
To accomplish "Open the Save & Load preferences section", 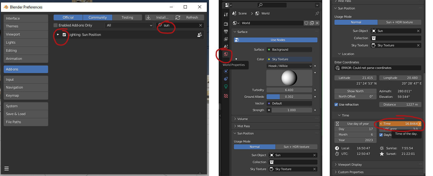I will point(26,114).
